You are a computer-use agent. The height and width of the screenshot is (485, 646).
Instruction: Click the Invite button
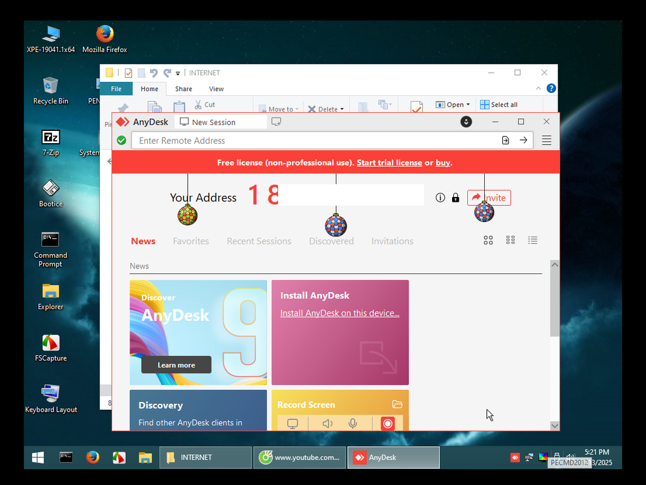(x=488, y=198)
